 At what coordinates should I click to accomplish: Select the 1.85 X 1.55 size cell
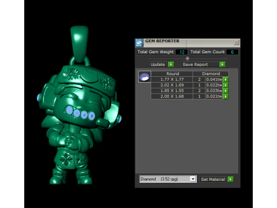tap(172, 91)
